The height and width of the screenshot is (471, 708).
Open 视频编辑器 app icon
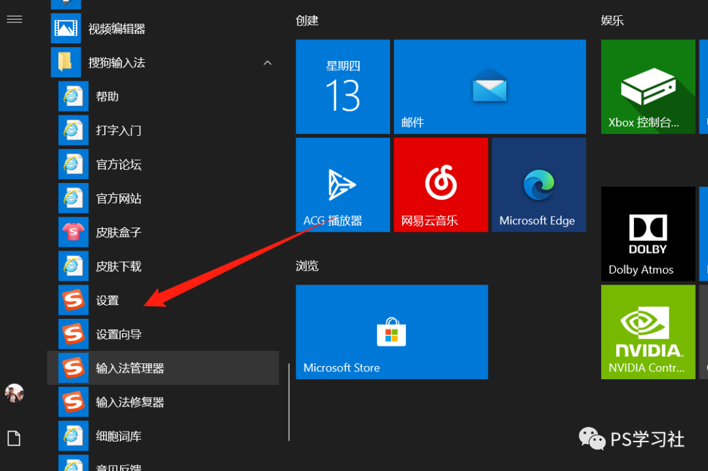point(66,28)
